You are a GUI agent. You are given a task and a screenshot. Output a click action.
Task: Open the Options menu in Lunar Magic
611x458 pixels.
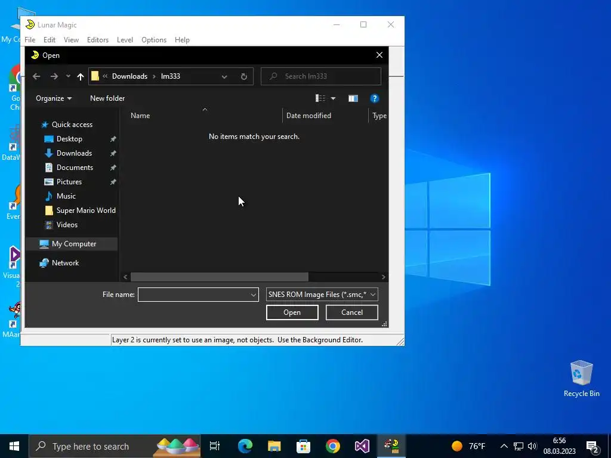(154, 40)
